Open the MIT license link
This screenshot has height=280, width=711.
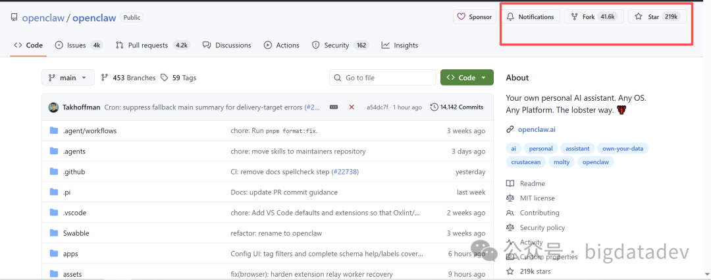coord(537,198)
